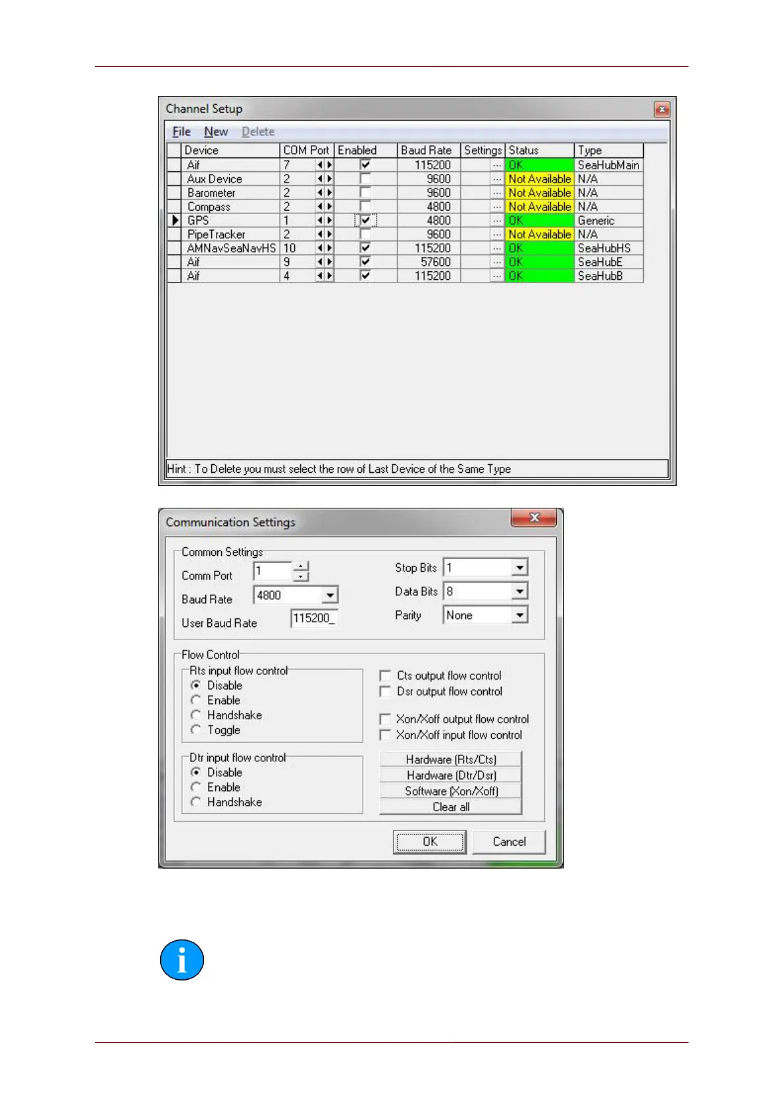Open the New menu in Channel Setup
784x1109 pixels.
216,132
